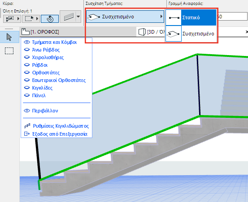The image size is (248, 202).
Task: Click the reference line value input field
Action: pos(232,17)
